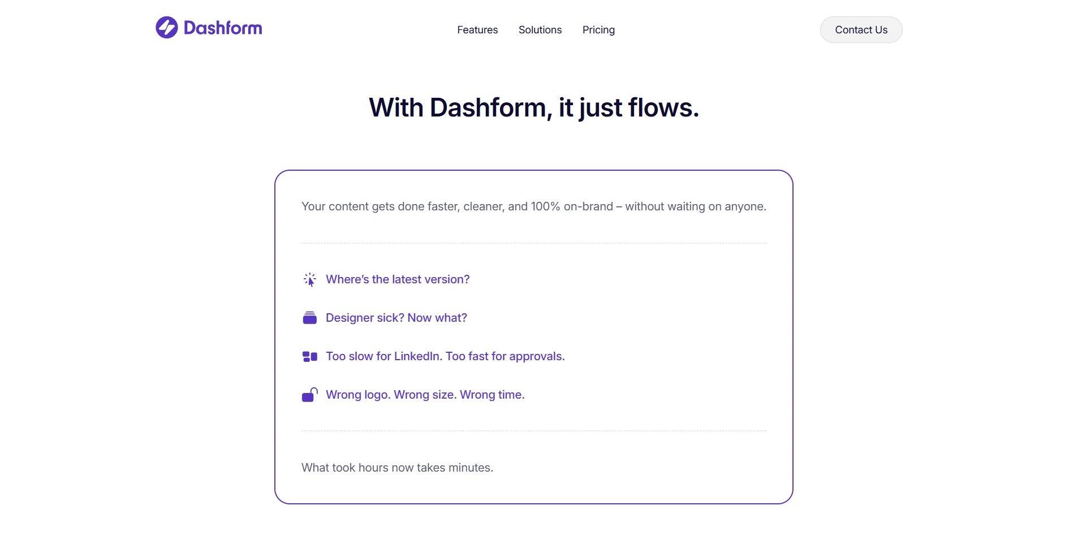1069x540 pixels.
Task: Click the layout blocks icon beside LinkedIn line
Action: coord(309,356)
